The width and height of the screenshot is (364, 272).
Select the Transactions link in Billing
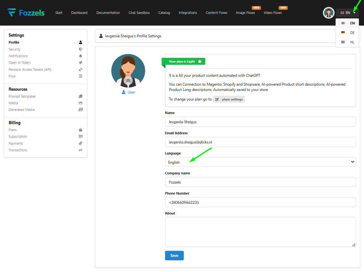[18, 150]
